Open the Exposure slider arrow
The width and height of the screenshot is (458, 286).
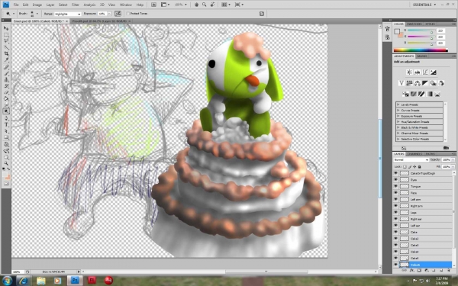click(109, 14)
